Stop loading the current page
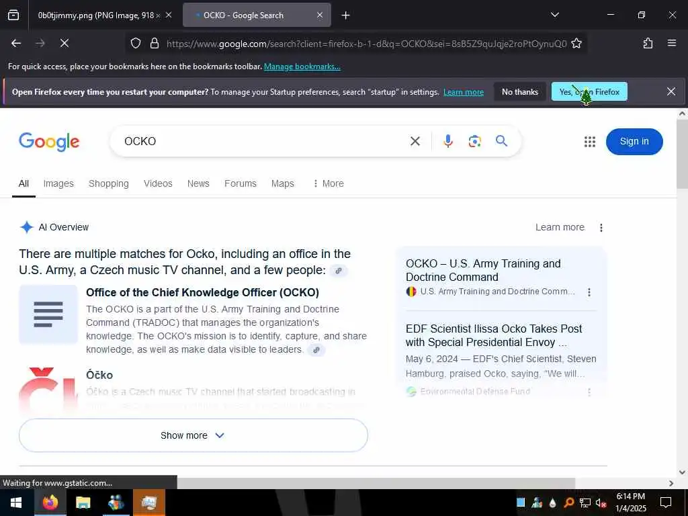This screenshot has height=516, width=688. [x=64, y=43]
